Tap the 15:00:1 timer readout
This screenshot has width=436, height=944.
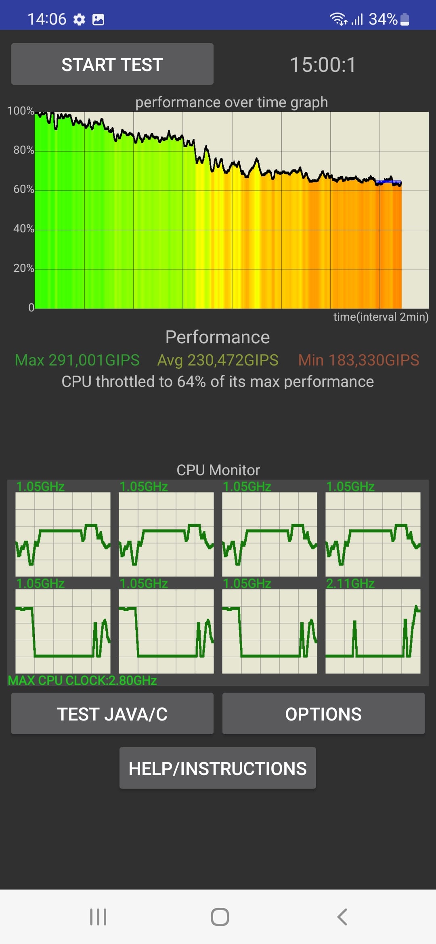click(323, 65)
